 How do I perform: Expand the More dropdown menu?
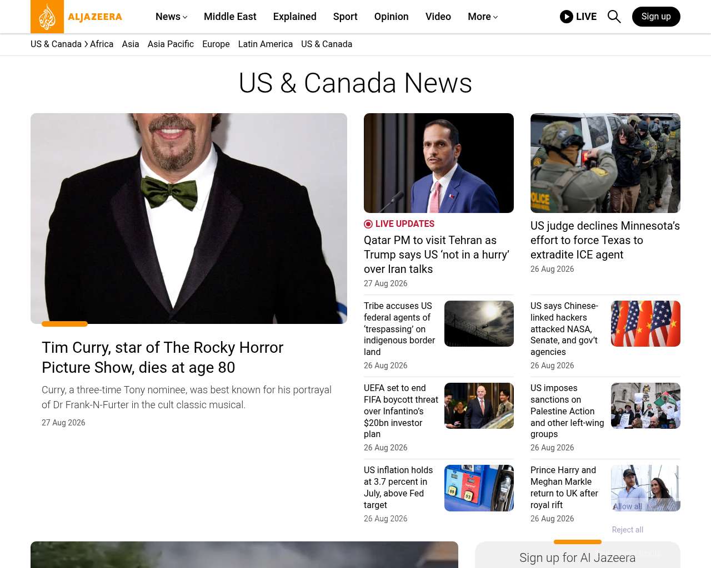(x=483, y=17)
